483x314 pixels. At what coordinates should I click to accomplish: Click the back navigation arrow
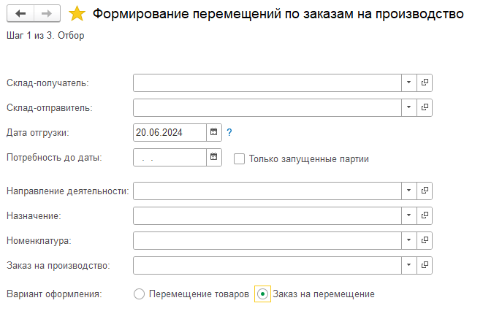(20, 13)
